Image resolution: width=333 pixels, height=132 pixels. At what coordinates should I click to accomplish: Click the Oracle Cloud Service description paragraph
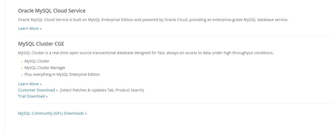[153, 20]
